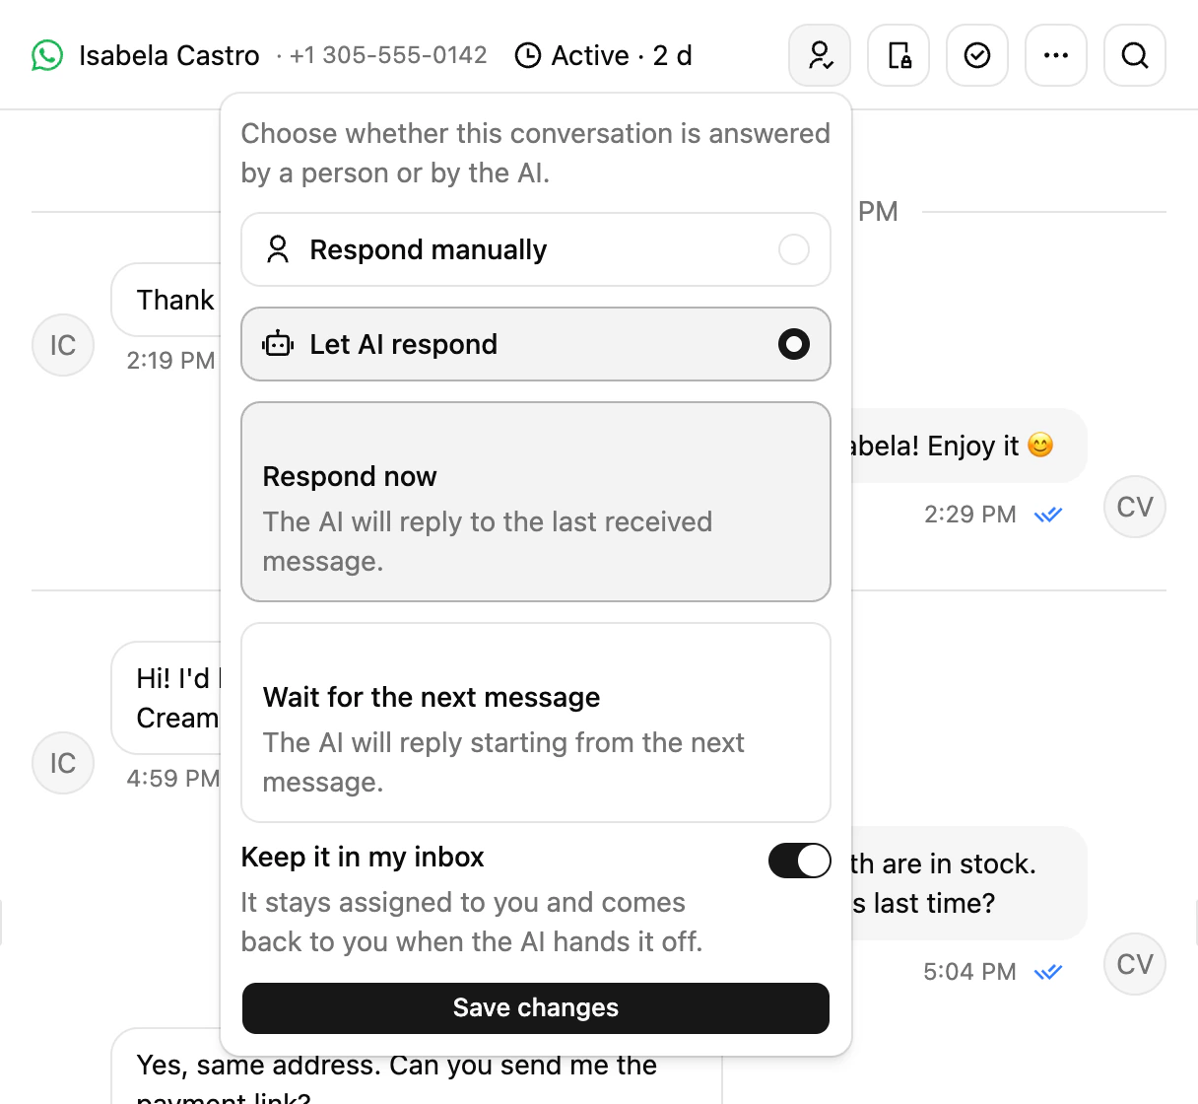This screenshot has width=1198, height=1104.
Task: Mark conversation resolved with checkmark icon
Action: 977,55
